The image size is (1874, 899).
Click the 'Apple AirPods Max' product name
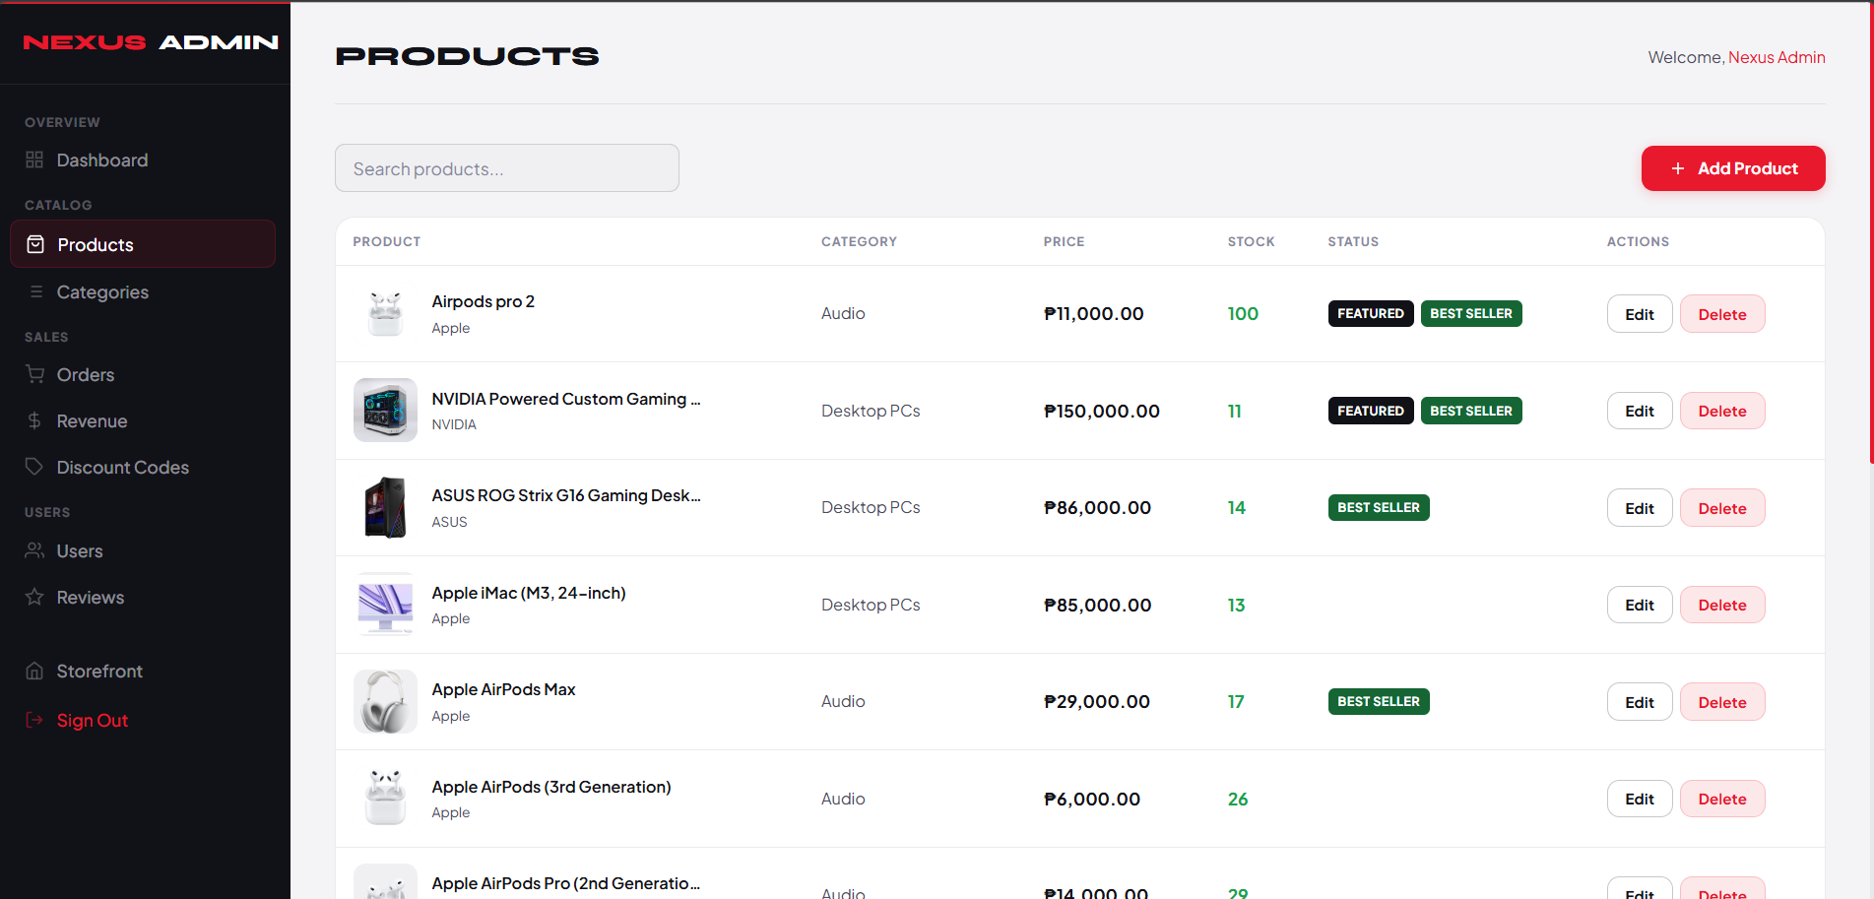point(503,689)
